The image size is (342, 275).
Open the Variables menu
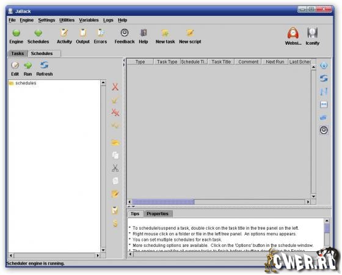(89, 20)
